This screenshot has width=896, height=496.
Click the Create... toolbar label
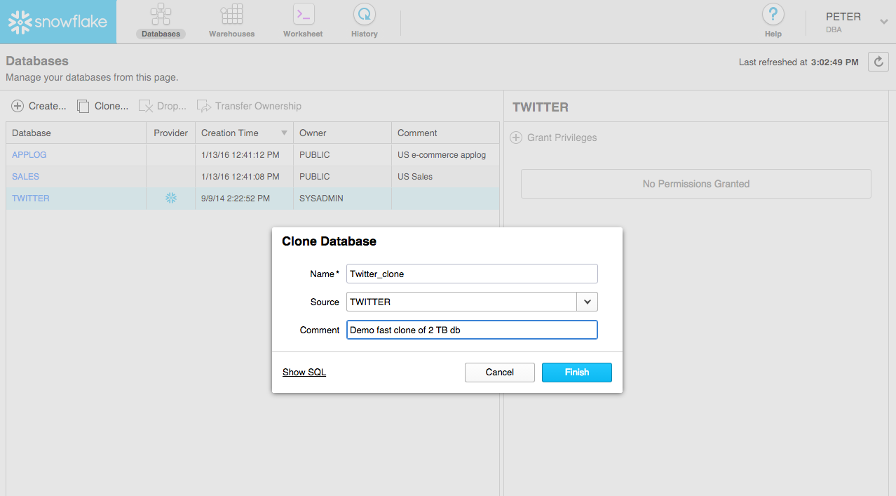pyautogui.click(x=48, y=106)
